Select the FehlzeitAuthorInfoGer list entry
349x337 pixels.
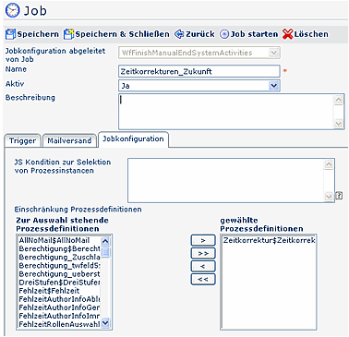(59, 307)
